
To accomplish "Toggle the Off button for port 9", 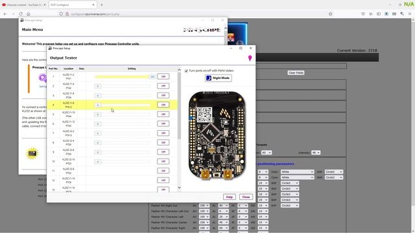I will (x=163, y=152).
